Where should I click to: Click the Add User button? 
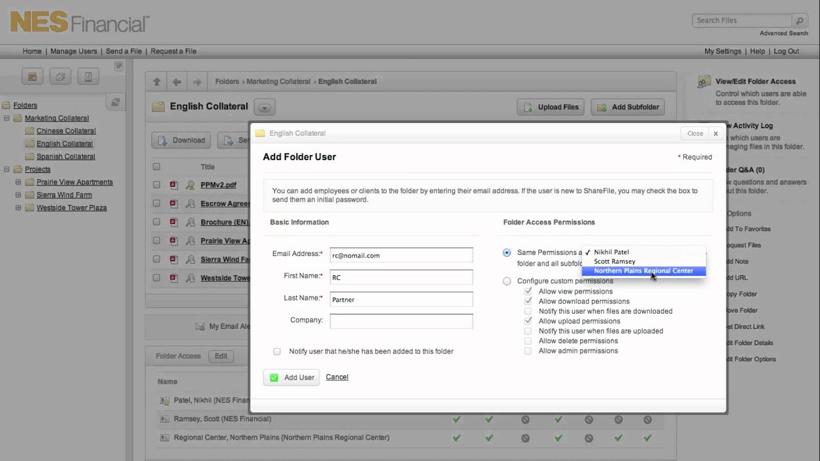coord(291,378)
